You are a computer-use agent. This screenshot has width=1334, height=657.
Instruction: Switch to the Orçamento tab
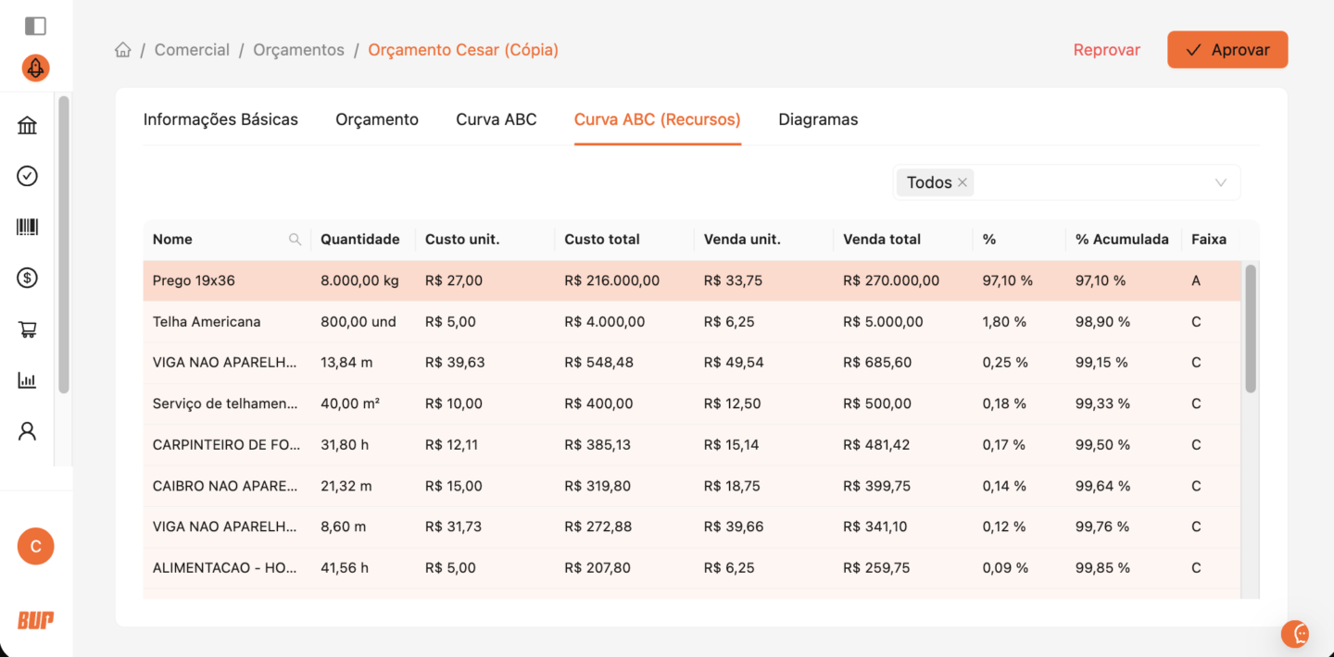(x=377, y=119)
